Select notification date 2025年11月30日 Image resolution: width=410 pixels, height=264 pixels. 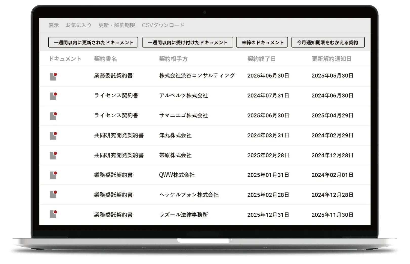click(332, 215)
